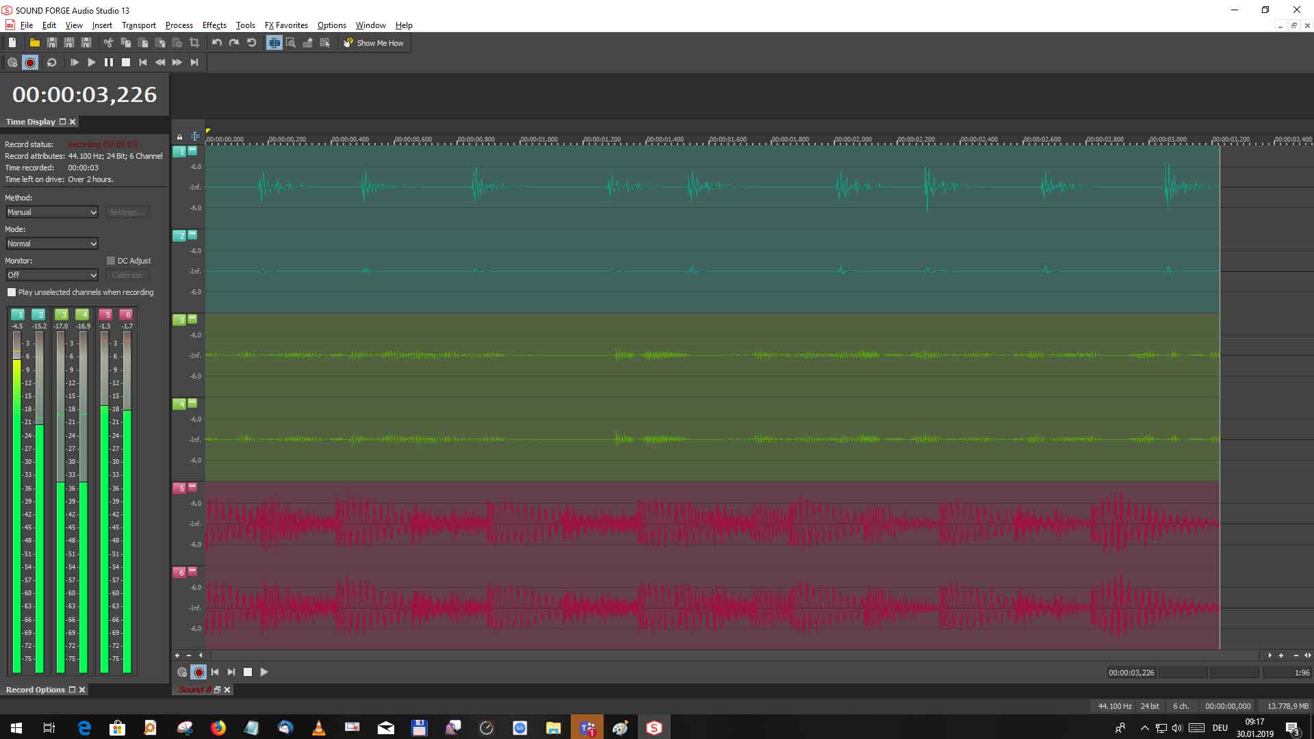Open SOUND FORGE from the Windows taskbar
Viewport: 1314px width, 739px height.
(654, 727)
